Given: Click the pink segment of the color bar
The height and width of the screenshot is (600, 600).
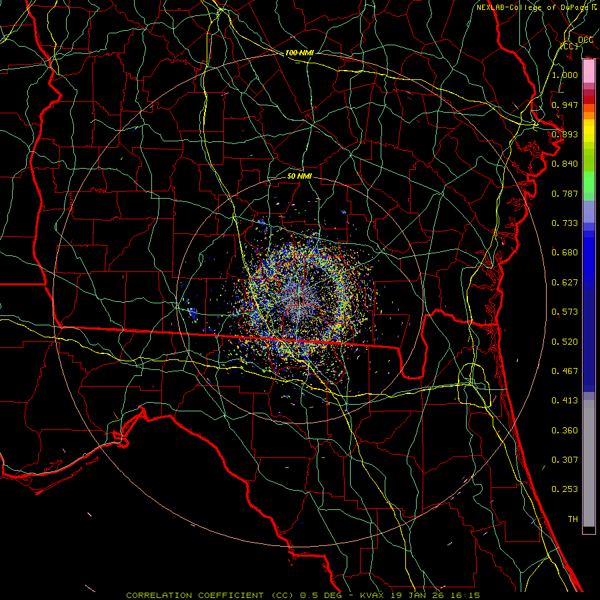Looking at the screenshot, I should [x=589, y=71].
